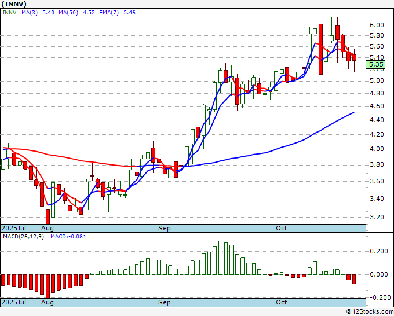Viewport: 394px width, 316px height.
Task: Click the last red MACD histogram bar
Action: coord(354,279)
